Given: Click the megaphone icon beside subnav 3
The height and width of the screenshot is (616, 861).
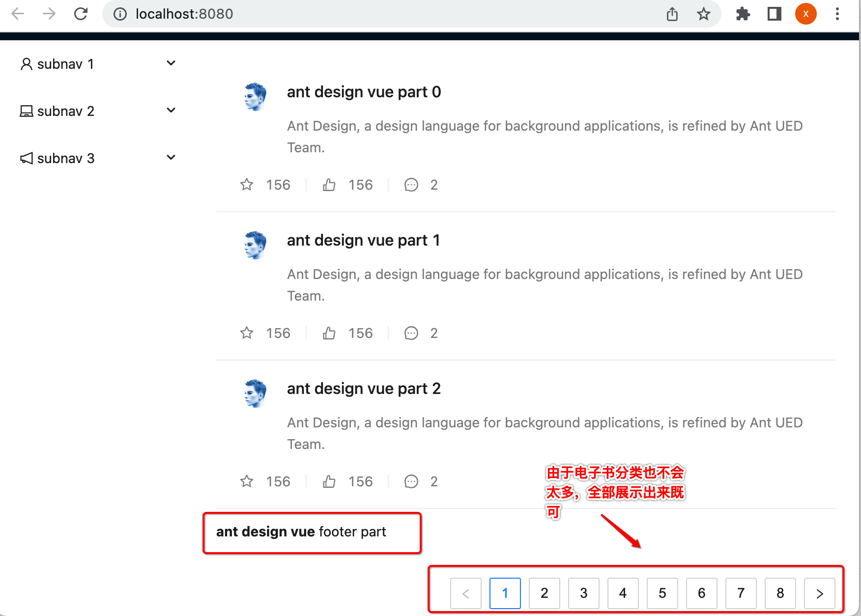Looking at the screenshot, I should (x=27, y=158).
